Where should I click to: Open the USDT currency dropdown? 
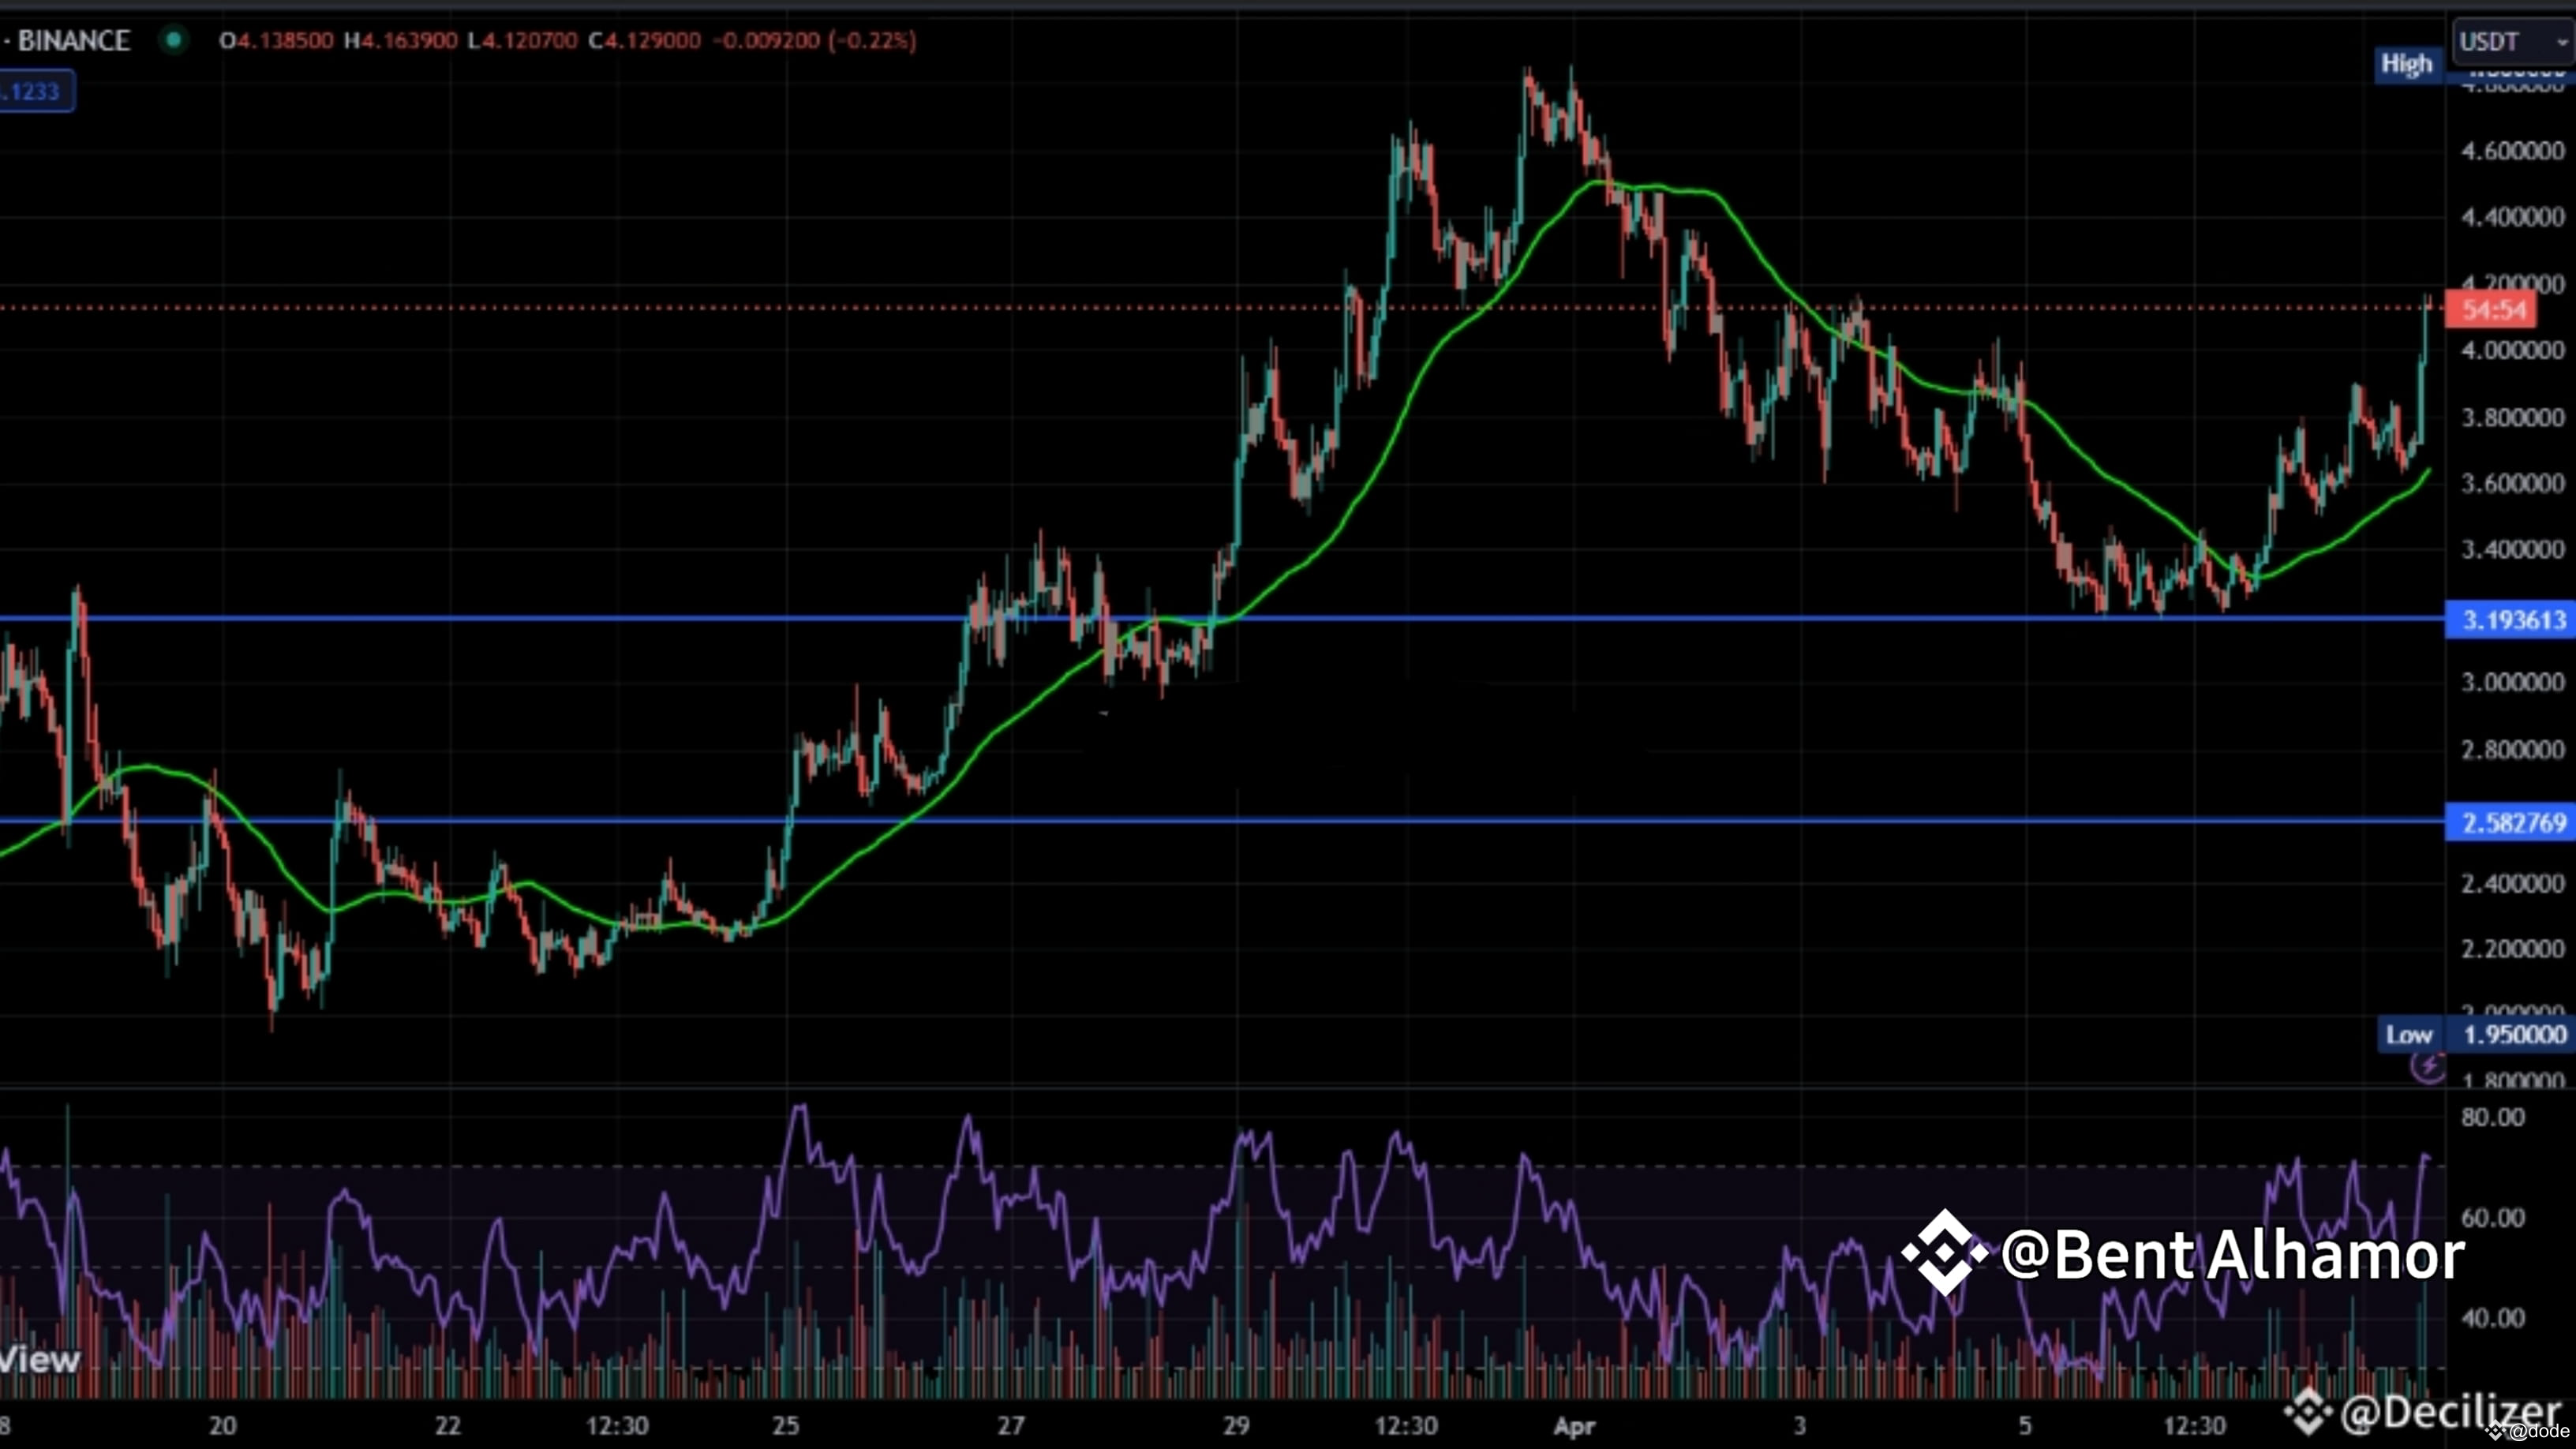[x=2512, y=41]
